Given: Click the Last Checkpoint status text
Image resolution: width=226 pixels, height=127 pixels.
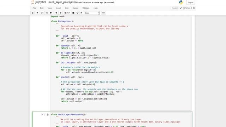Looking at the screenshot, I should (x=90, y=2).
